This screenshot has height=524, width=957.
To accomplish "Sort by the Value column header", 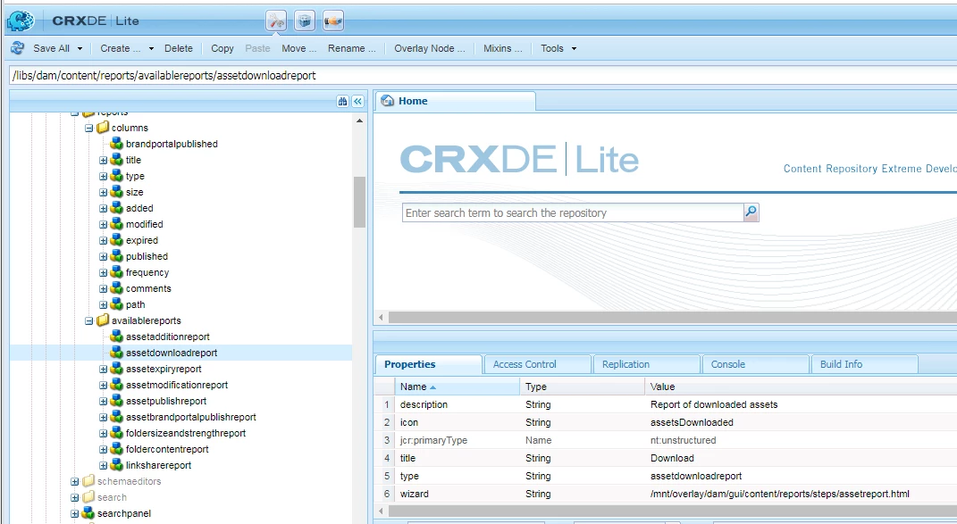I will 801,387.
